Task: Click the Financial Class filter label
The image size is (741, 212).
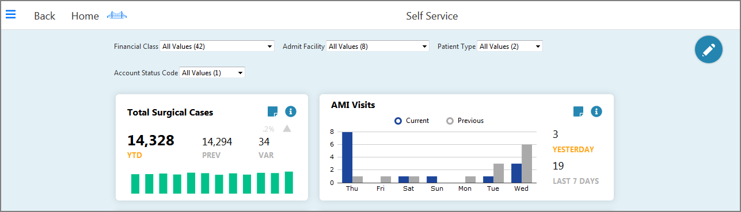Action: [136, 46]
